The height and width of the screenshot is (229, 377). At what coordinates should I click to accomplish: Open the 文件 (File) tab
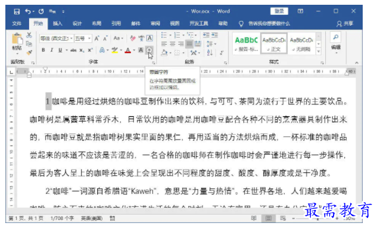17,24
